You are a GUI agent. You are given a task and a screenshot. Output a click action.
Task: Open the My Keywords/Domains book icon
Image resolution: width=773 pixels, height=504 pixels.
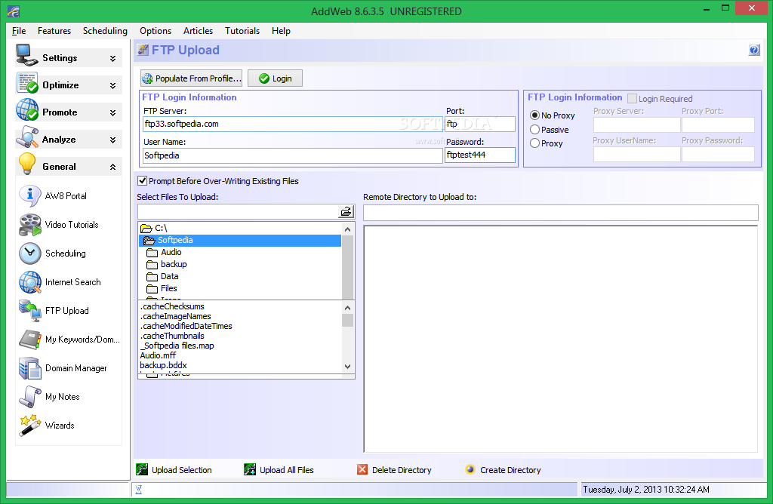pyautogui.click(x=30, y=340)
